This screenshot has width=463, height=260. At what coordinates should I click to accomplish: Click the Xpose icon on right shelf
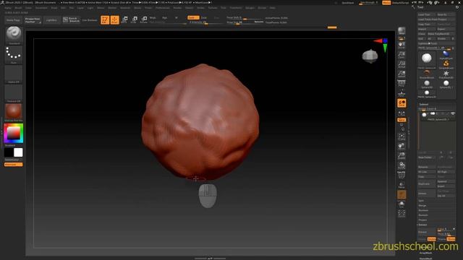click(402, 214)
